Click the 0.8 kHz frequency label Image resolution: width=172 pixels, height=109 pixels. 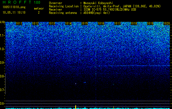coord(2,76)
